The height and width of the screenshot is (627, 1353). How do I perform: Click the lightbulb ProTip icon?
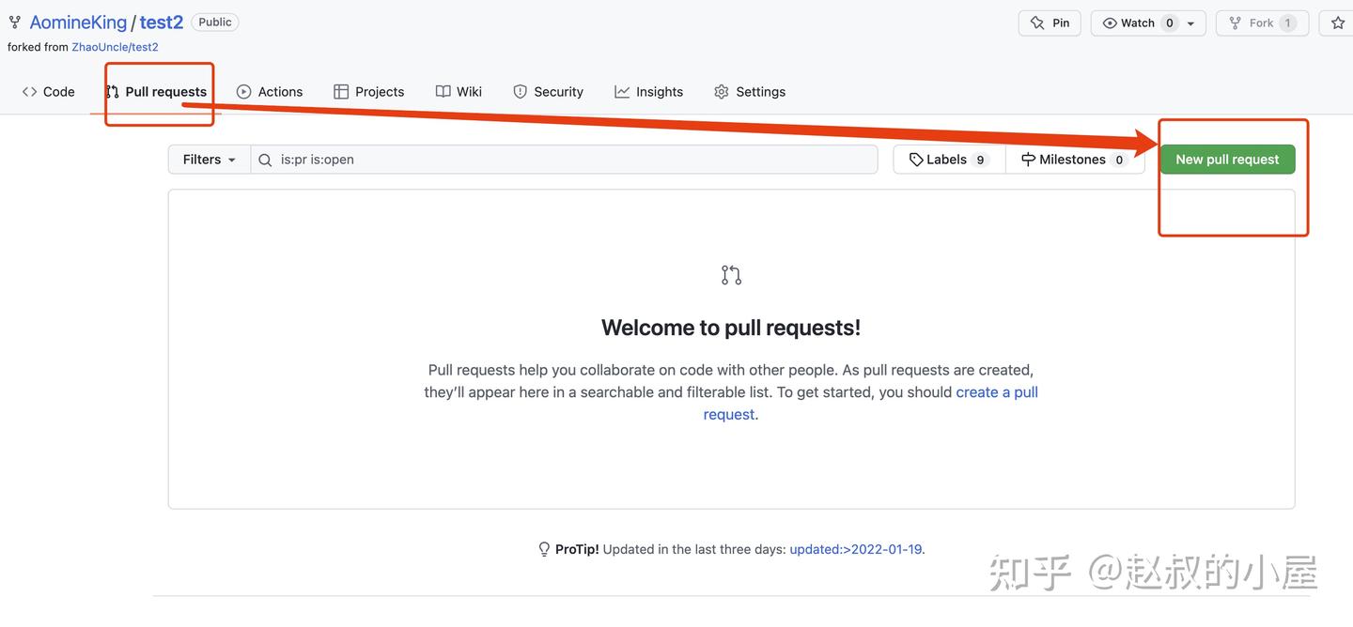[x=543, y=549]
